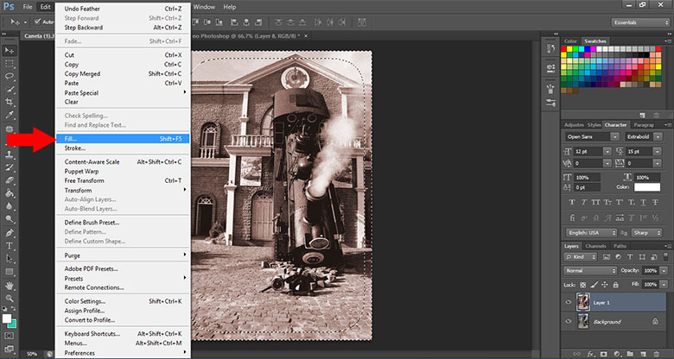
Task: Toggle the Auto-Select checkbox in options bar
Action: coord(36,22)
